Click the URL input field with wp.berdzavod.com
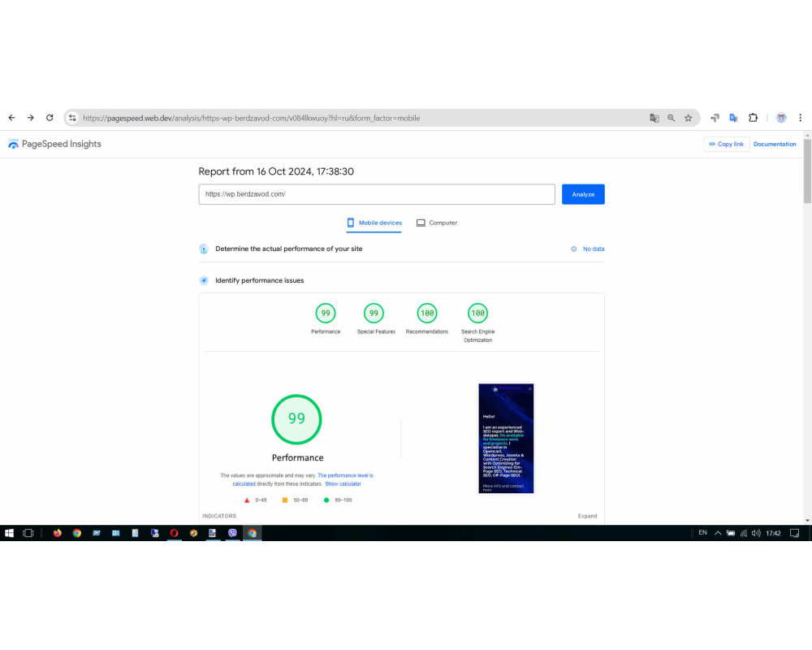This screenshot has height=650, width=812. click(x=377, y=194)
